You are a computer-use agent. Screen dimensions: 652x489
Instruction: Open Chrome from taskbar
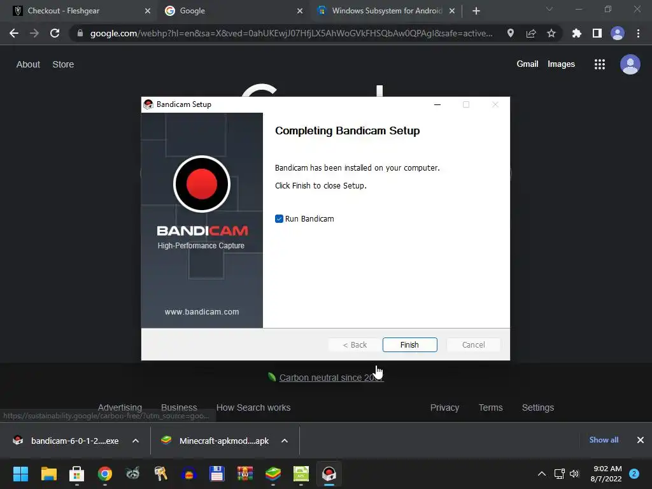(x=105, y=474)
